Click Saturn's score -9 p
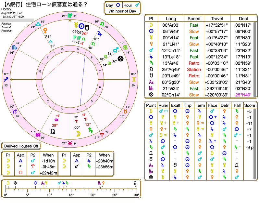This screenshot has width=259, height=211. 250,148
